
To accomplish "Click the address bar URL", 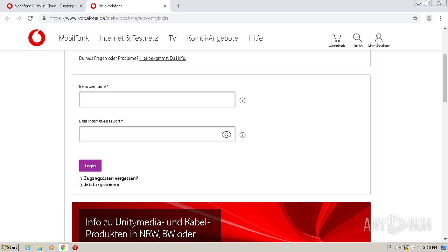I will point(108,18).
